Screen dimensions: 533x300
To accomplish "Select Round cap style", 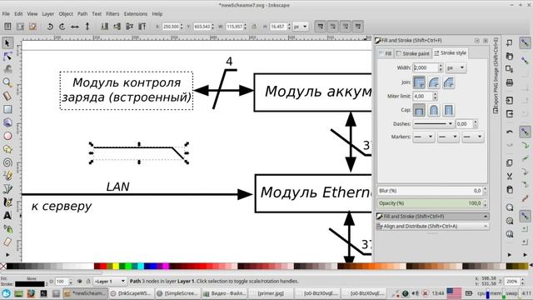I will 434,110.
